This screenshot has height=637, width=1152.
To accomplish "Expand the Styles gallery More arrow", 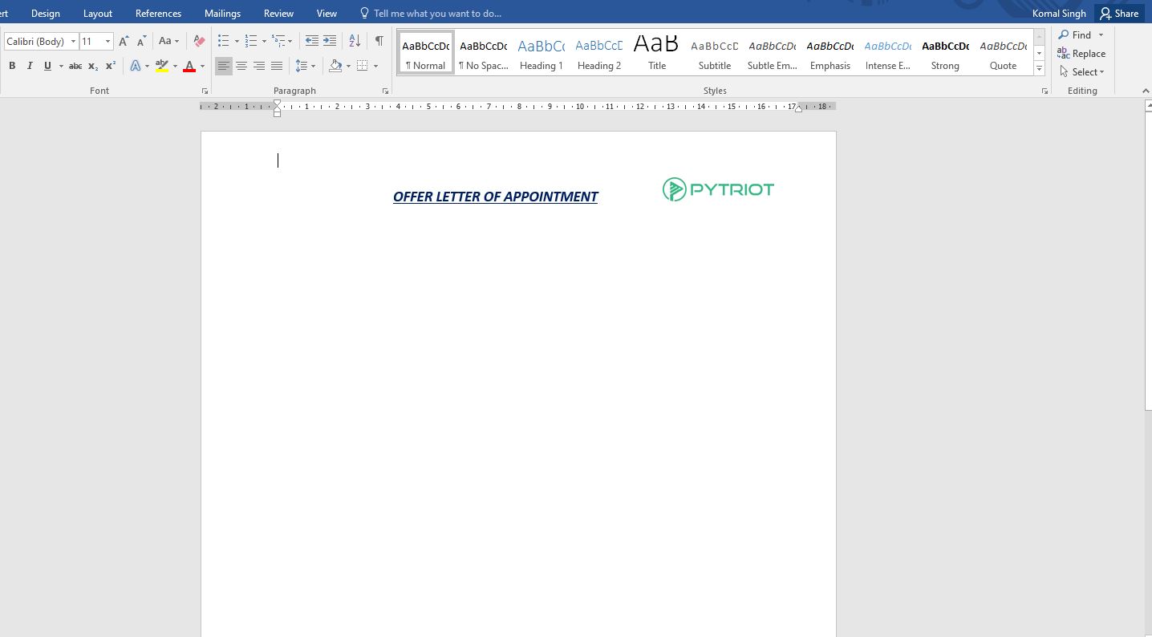I will pos(1040,69).
